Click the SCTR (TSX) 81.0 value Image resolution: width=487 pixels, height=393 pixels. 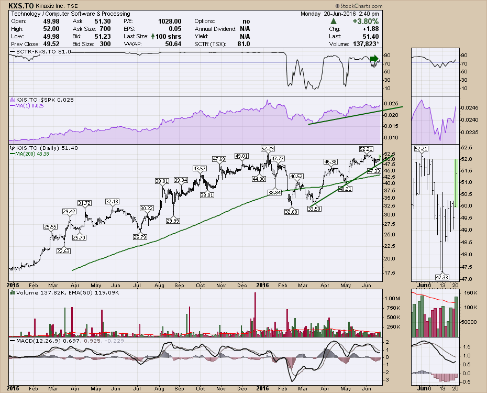click(244, 44)
